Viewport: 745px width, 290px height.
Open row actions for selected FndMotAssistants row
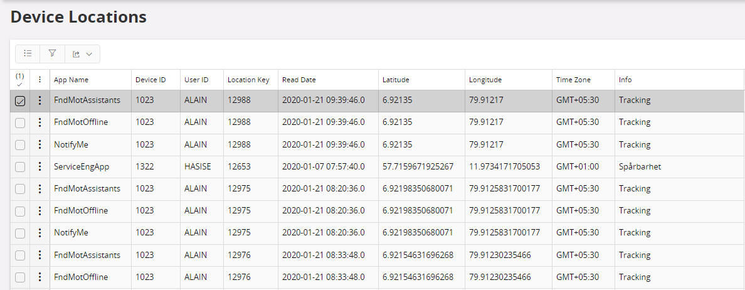[40, 100]
